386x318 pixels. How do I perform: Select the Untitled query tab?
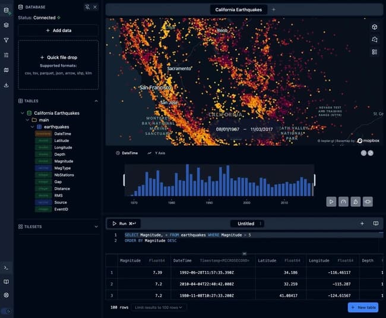click(x=246, y=223)
